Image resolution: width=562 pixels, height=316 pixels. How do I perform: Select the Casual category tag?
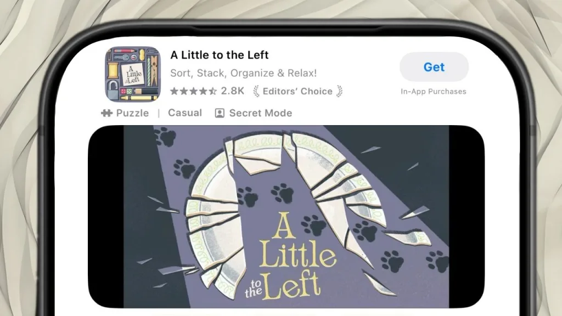[185, 113]
